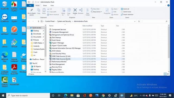The height and width of the screenshot is (98, 174).
Task: Click Copy path in Clipboard group
Action: (x=52, y=12)
